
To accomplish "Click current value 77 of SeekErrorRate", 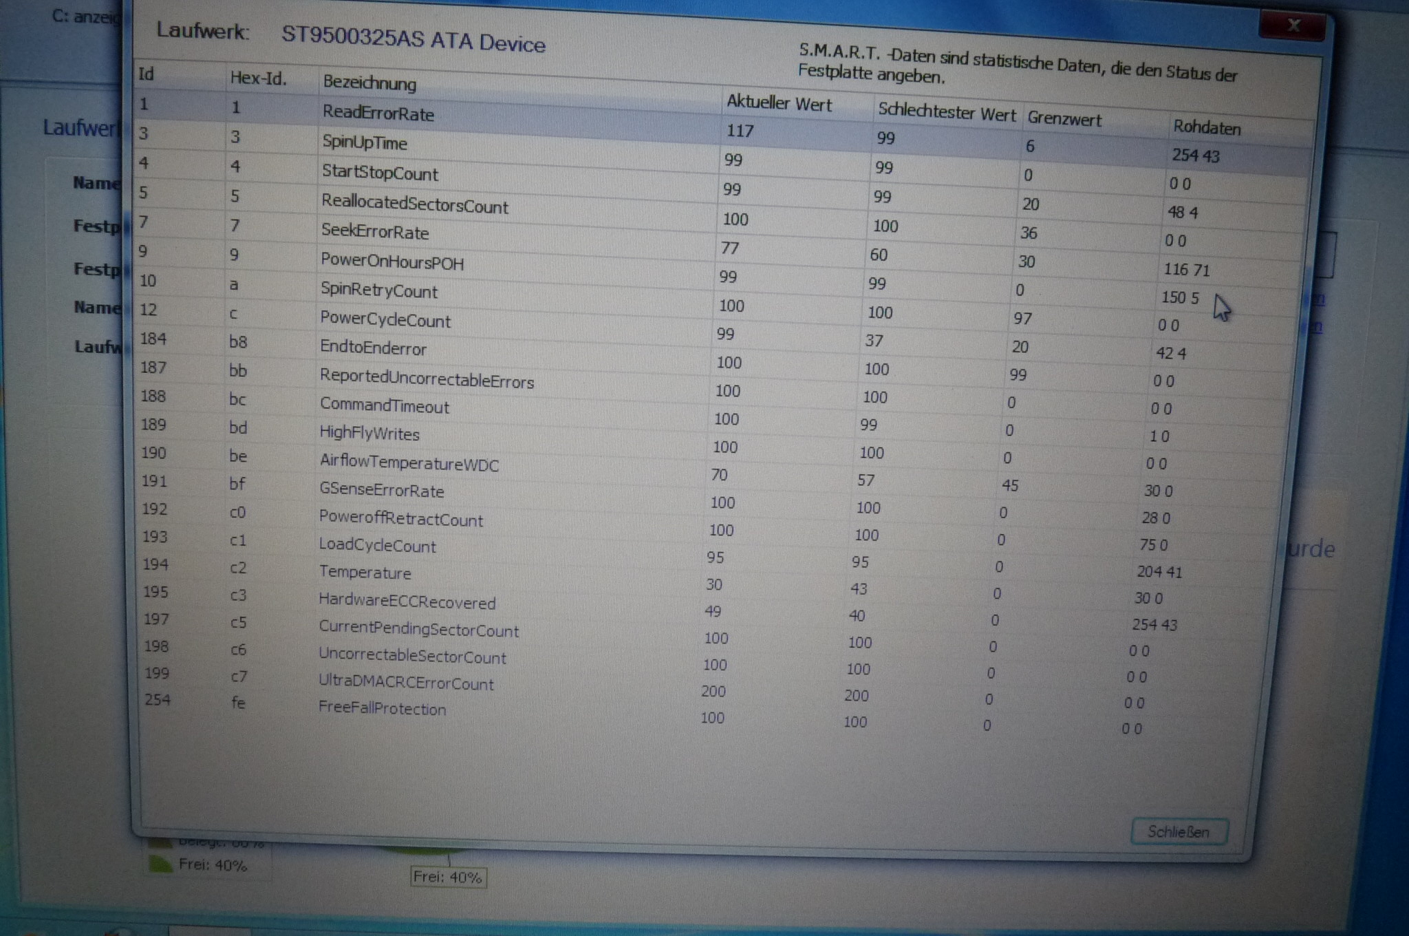I will [x=729, y=248].
